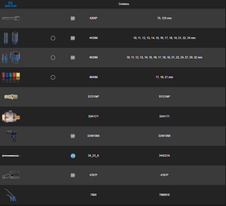
Task: Open the 3341171 reference code
Action: point(93,116)
